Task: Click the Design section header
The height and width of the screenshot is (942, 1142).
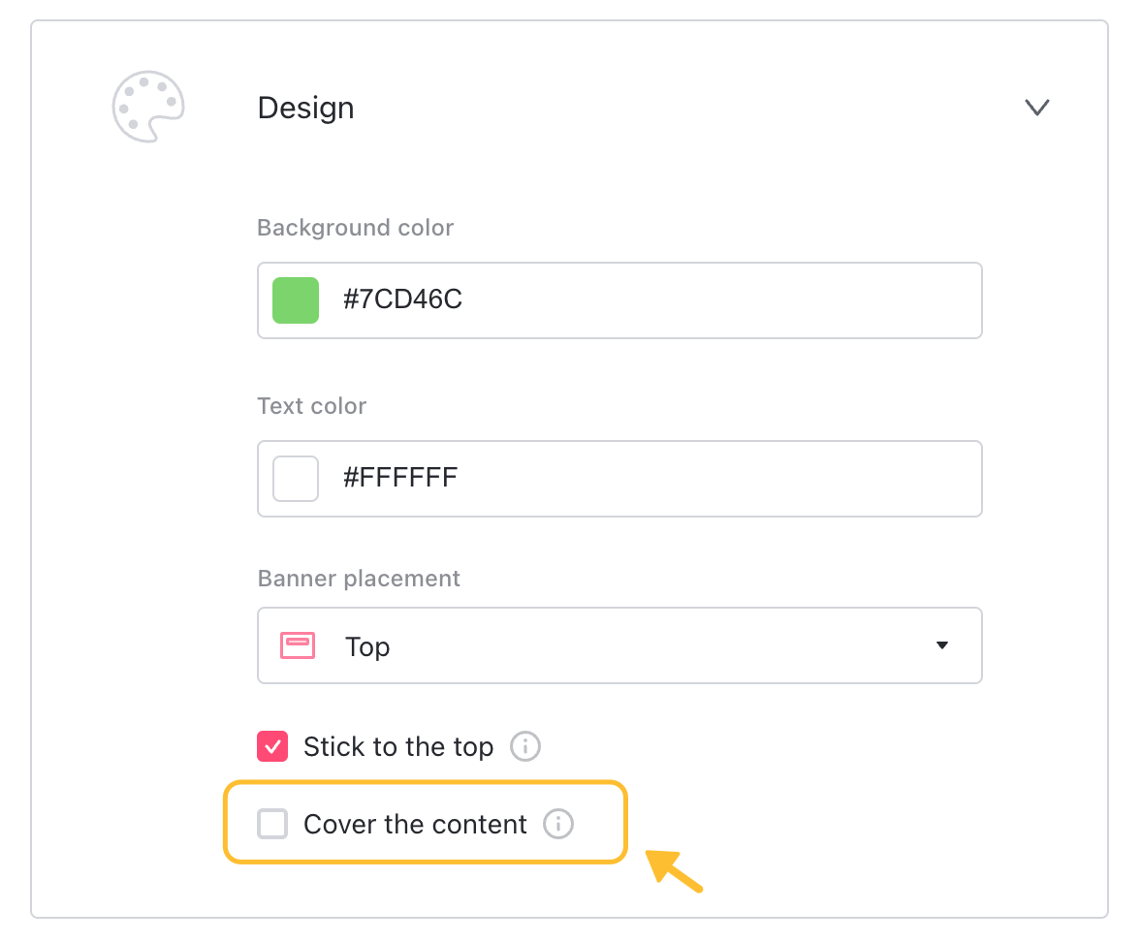Action: [x=305, y=108]
